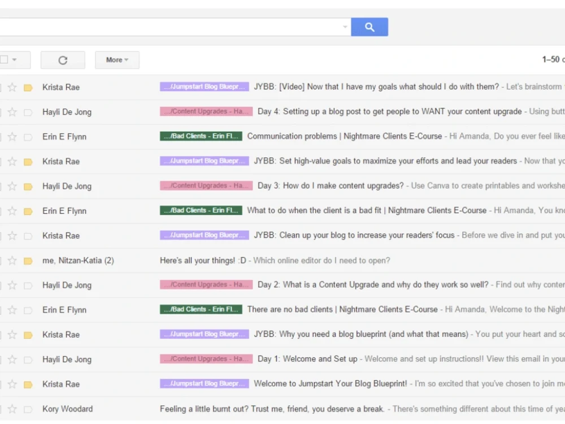Toggle importance marker on Day 3 email
The width and height of the screenshot is (565, 424).
tap(28, 187)
